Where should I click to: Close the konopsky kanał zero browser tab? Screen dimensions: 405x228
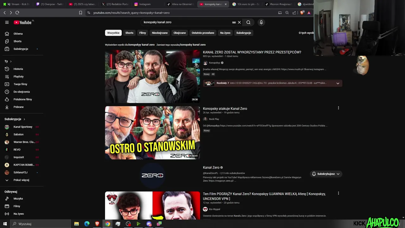coord(226,4)
